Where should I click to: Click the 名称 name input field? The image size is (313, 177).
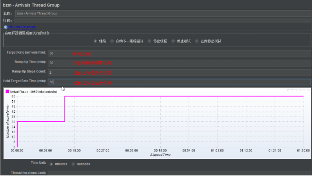(163, 13)
